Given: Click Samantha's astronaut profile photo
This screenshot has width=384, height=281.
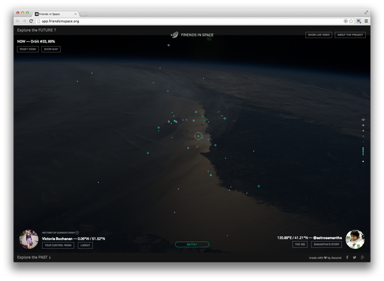Looking at the screenshot, I should click(355, 239).
